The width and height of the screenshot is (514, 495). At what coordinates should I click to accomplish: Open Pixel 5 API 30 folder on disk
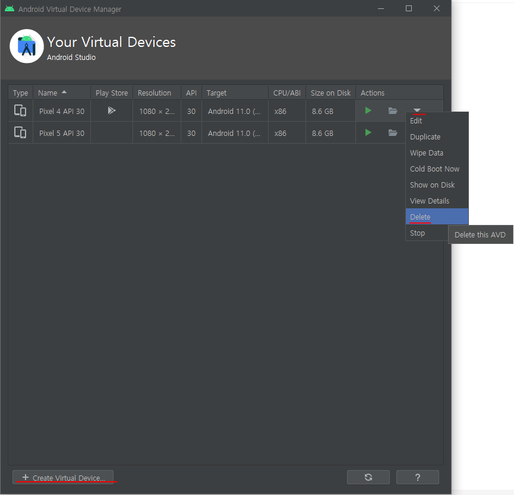click(x=393, y=132)
